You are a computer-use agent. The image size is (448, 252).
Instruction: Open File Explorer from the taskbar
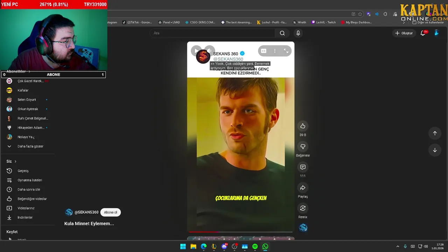pyautogui.click(x=193, y=246)
